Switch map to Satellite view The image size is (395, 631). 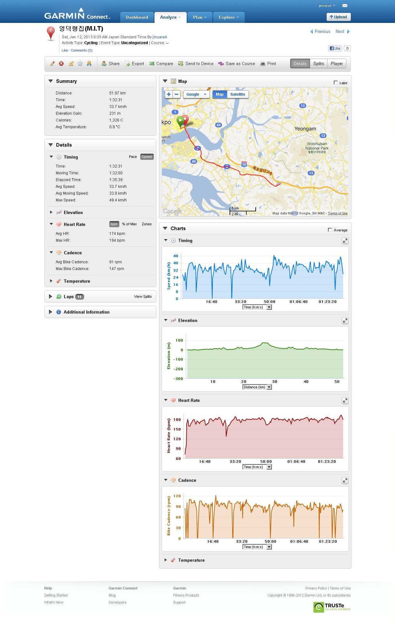[x=238, y=94]
